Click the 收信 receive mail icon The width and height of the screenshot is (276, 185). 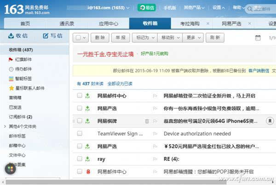click(x=11, y=36)
